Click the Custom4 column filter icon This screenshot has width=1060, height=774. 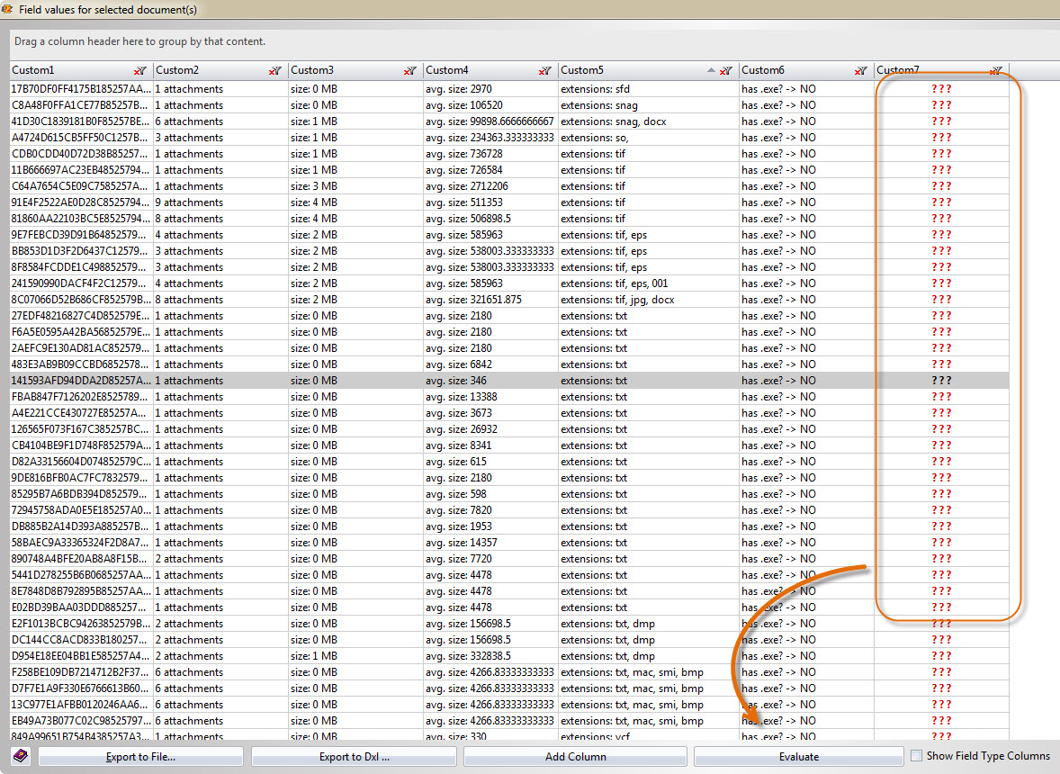coord(545,71)
